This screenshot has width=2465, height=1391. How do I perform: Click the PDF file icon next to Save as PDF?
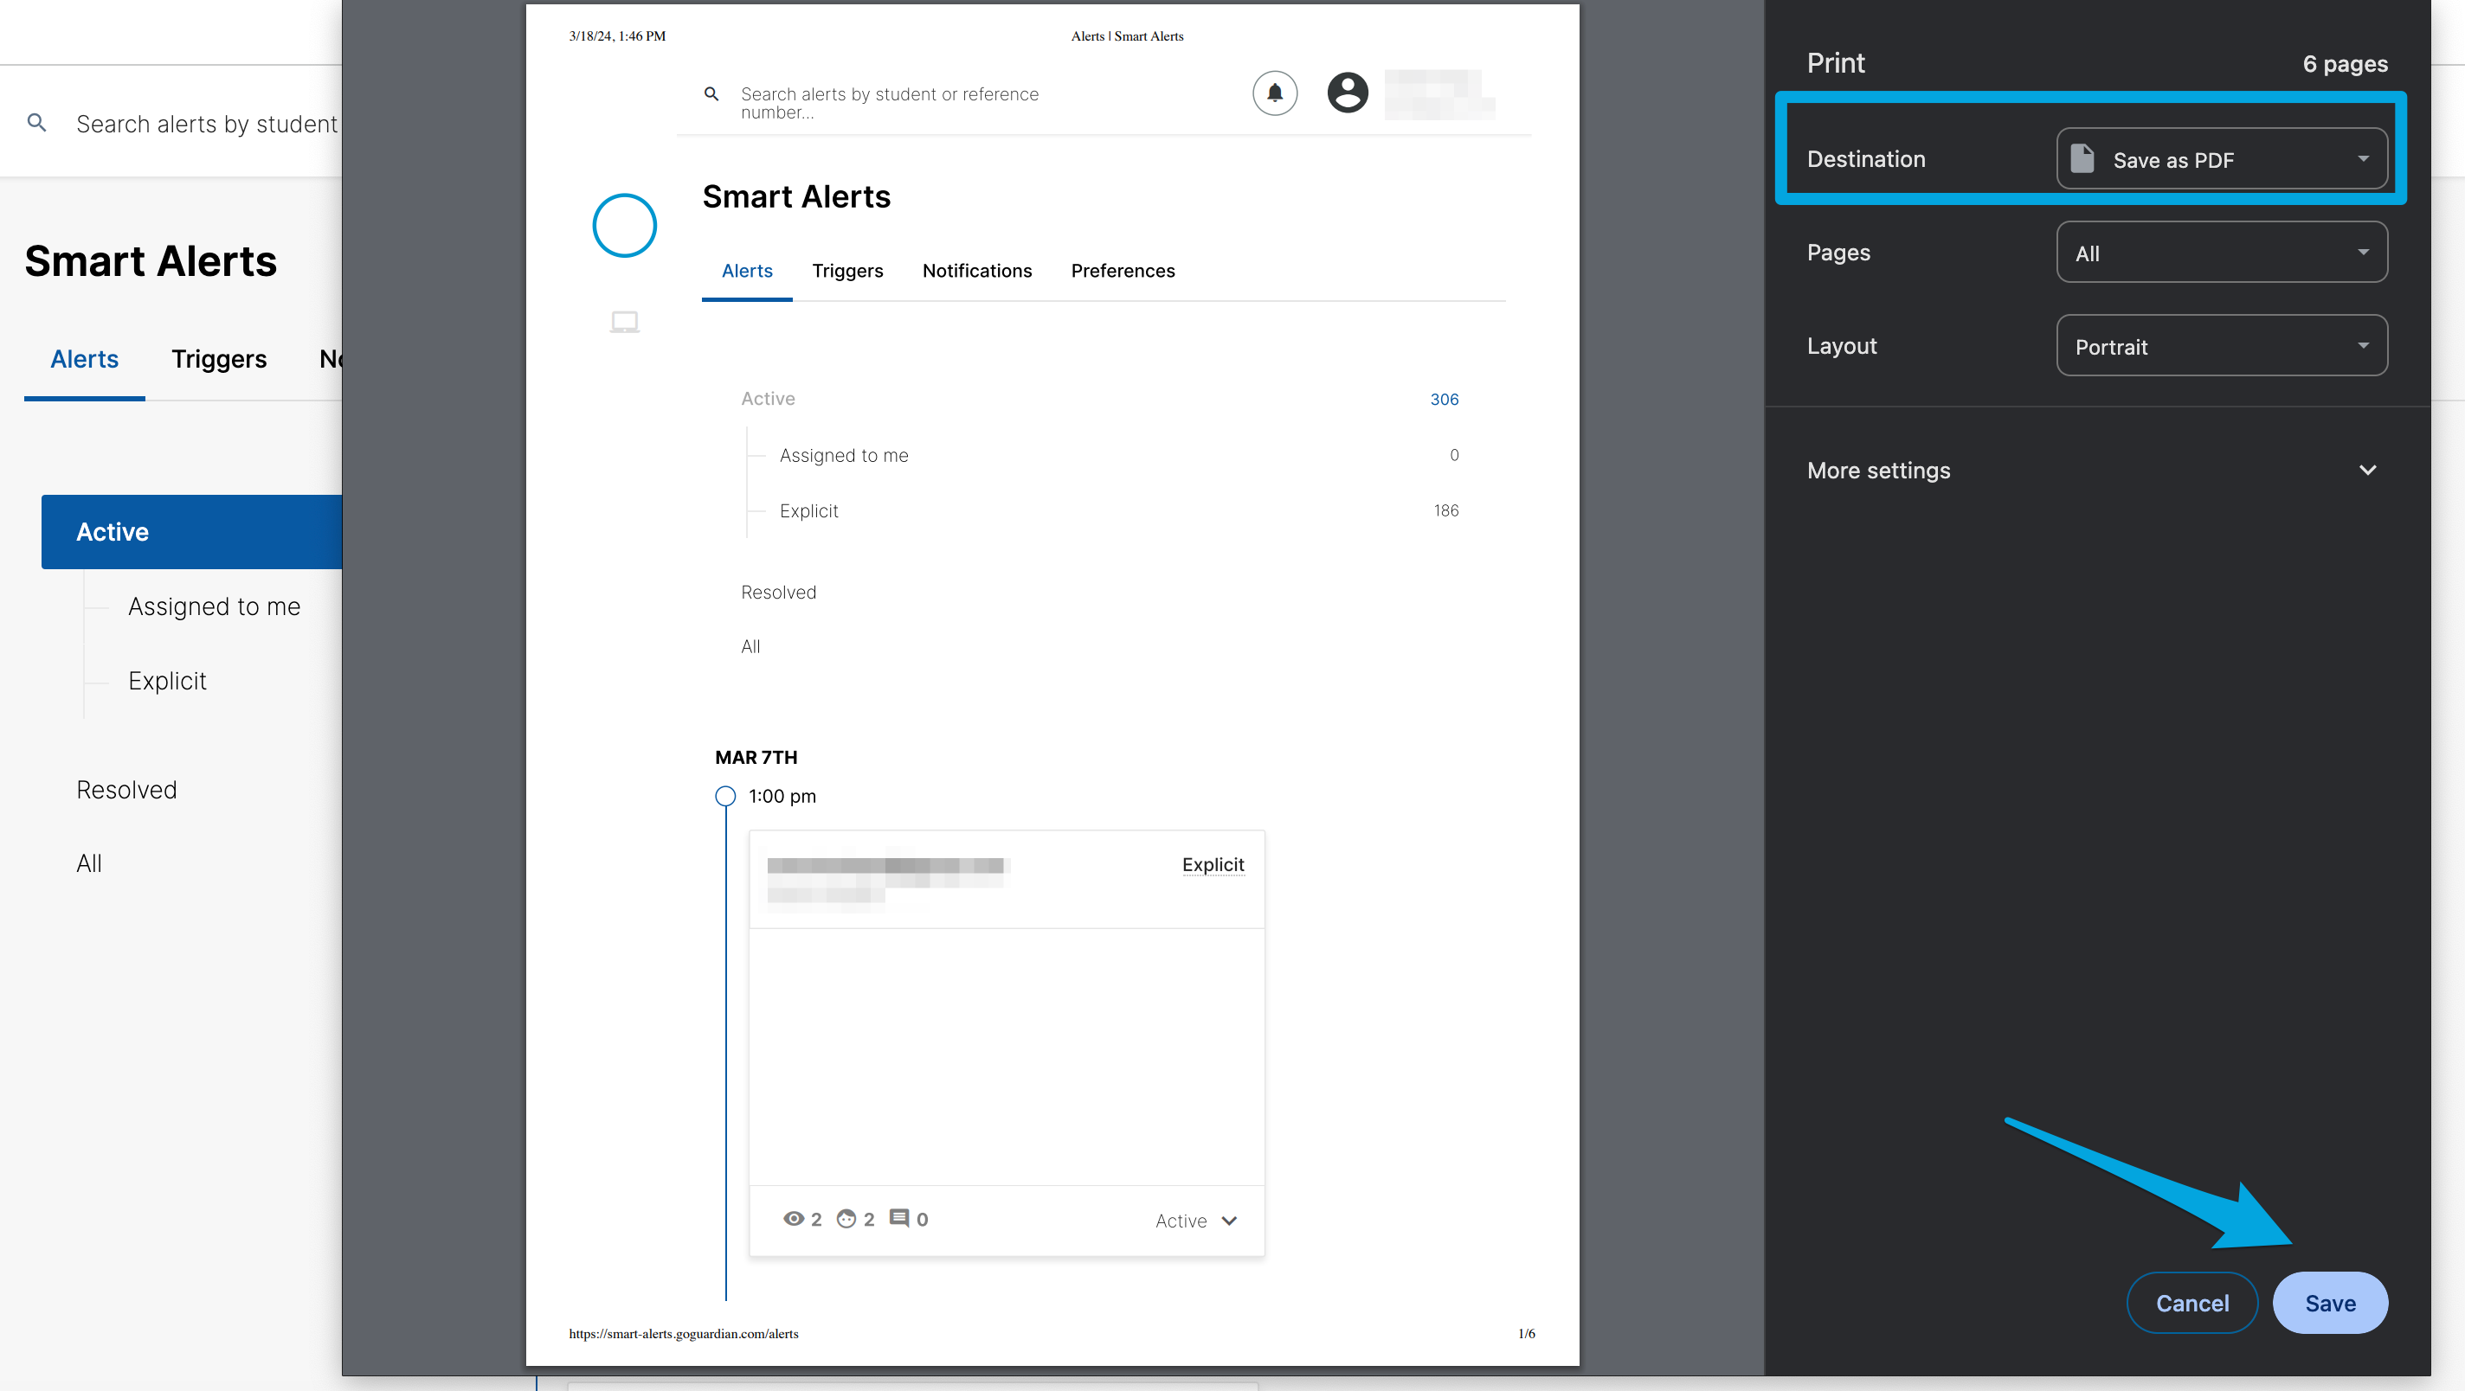click(x=2083, y=159)
